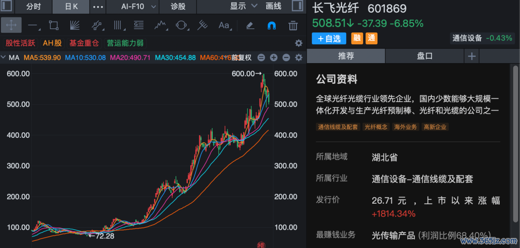The height and width of the screenshot is (248, 520).
Task: Switch to 日K daily candlestick tab
Action: click(x=71, y=6)
